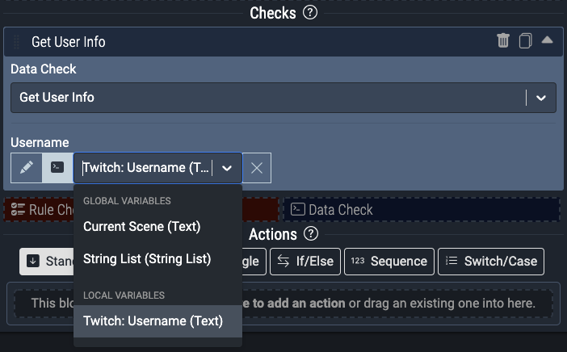Add a new Data Check
The width and height of the screenshot is (567, 352).
tap(420, 210)
